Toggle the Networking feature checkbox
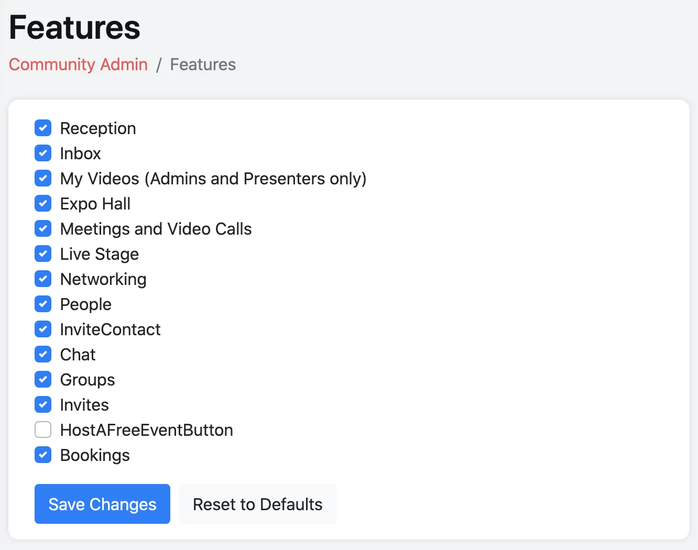Screen dimensions: 698x550 (43, 279)
